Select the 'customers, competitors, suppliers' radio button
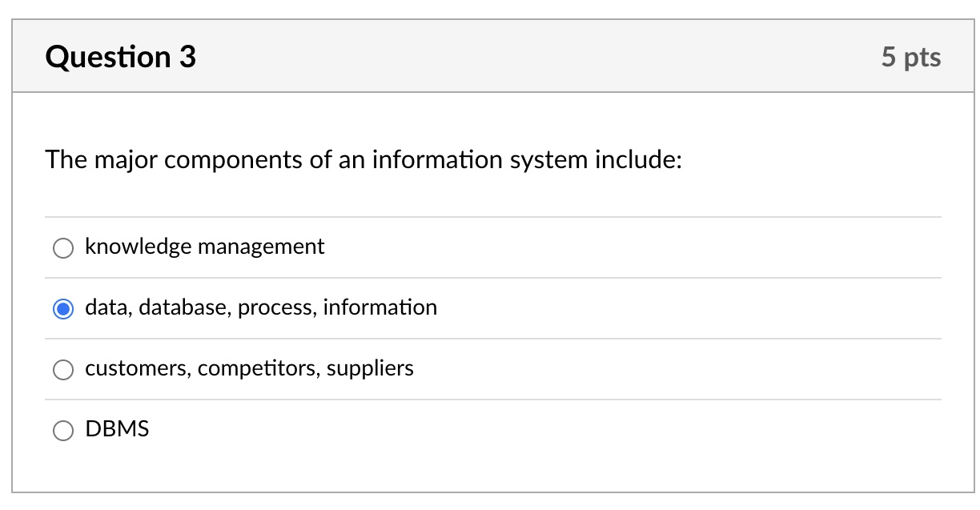The height and width of the screenshot is (510, 980). tap(63, 369)
